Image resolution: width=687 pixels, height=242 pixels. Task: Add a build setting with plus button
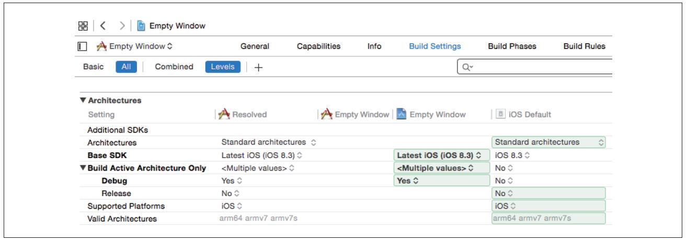pyautogui.click(x=258, y=68)
